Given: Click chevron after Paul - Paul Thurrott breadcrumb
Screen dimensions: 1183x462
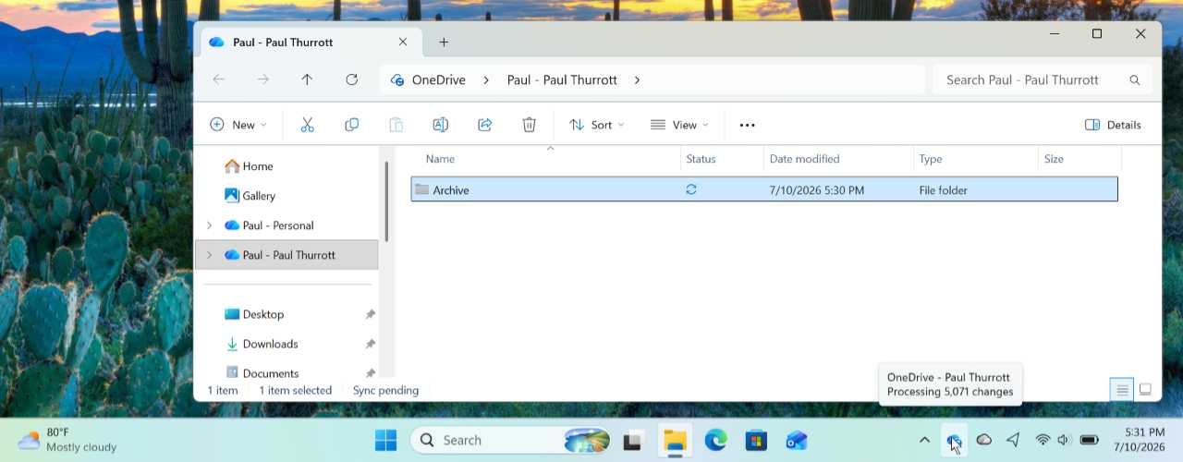Looking at the screenshot, I should click(x=637, y=80).
